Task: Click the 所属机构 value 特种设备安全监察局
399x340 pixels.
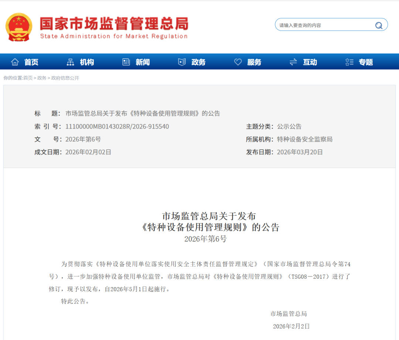Action: click(x=304, y=139)
